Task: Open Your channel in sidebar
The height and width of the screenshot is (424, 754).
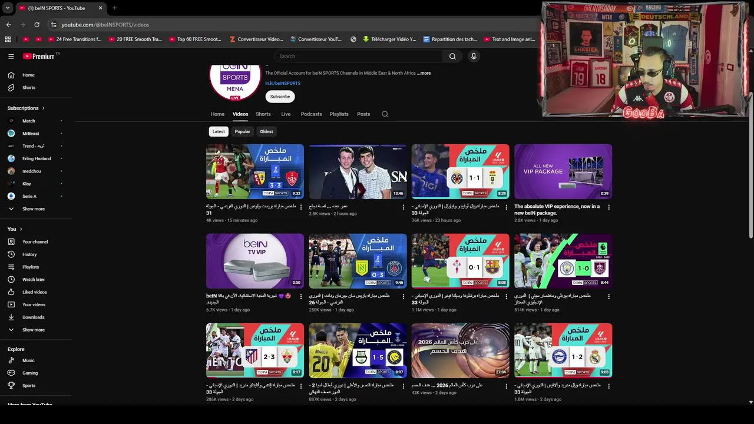Action: click(x=36, y=242)
